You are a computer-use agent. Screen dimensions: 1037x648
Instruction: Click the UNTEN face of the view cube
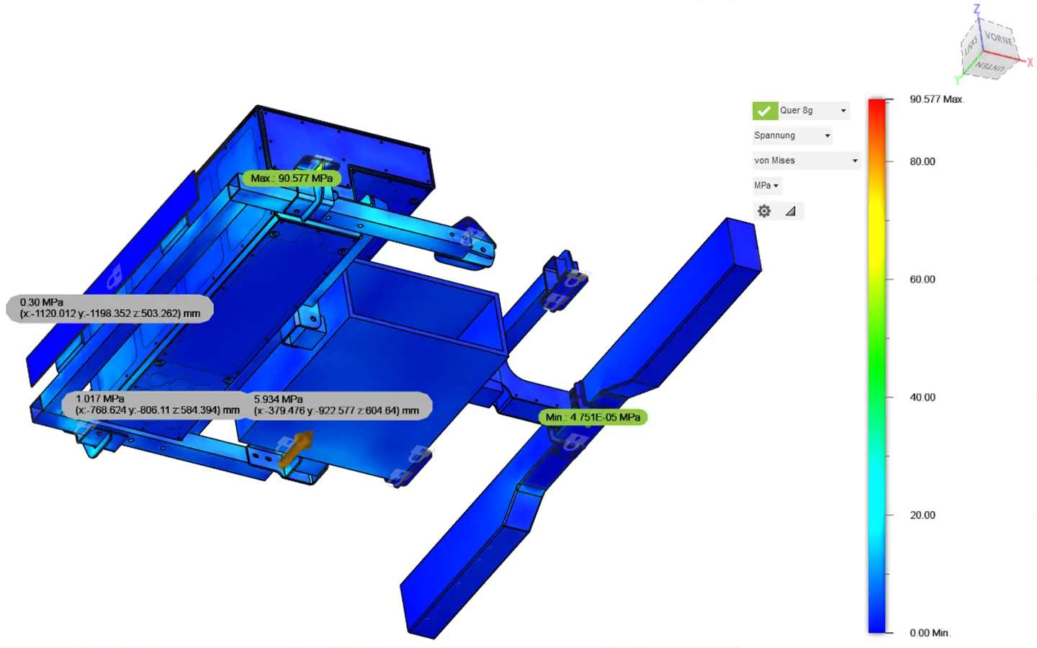coord(990,67)
